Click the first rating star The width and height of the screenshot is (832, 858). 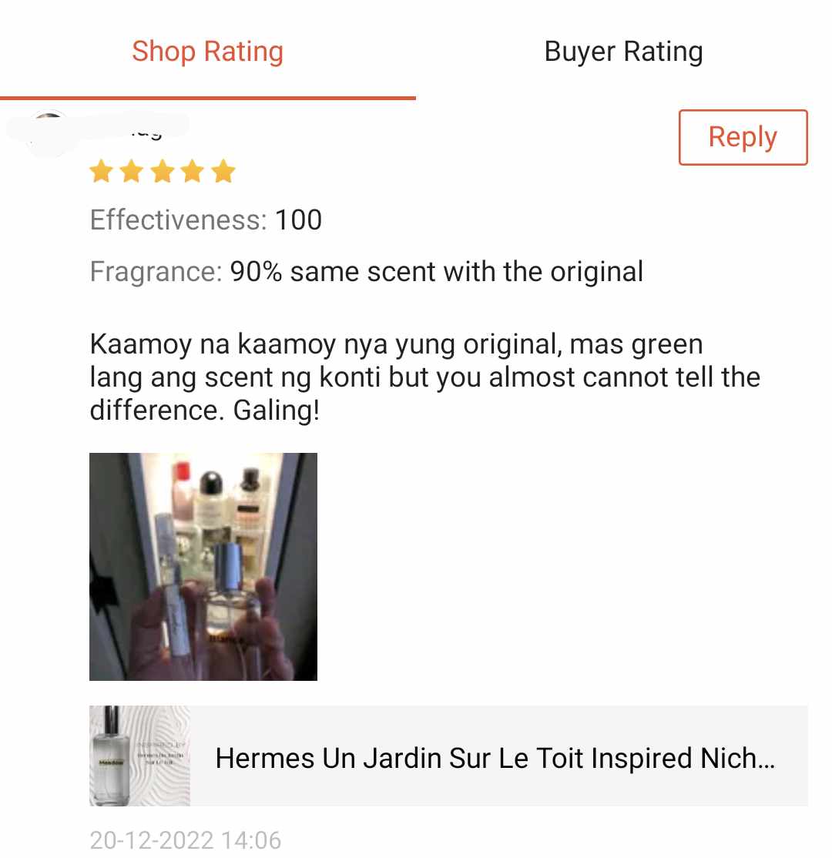101,171
